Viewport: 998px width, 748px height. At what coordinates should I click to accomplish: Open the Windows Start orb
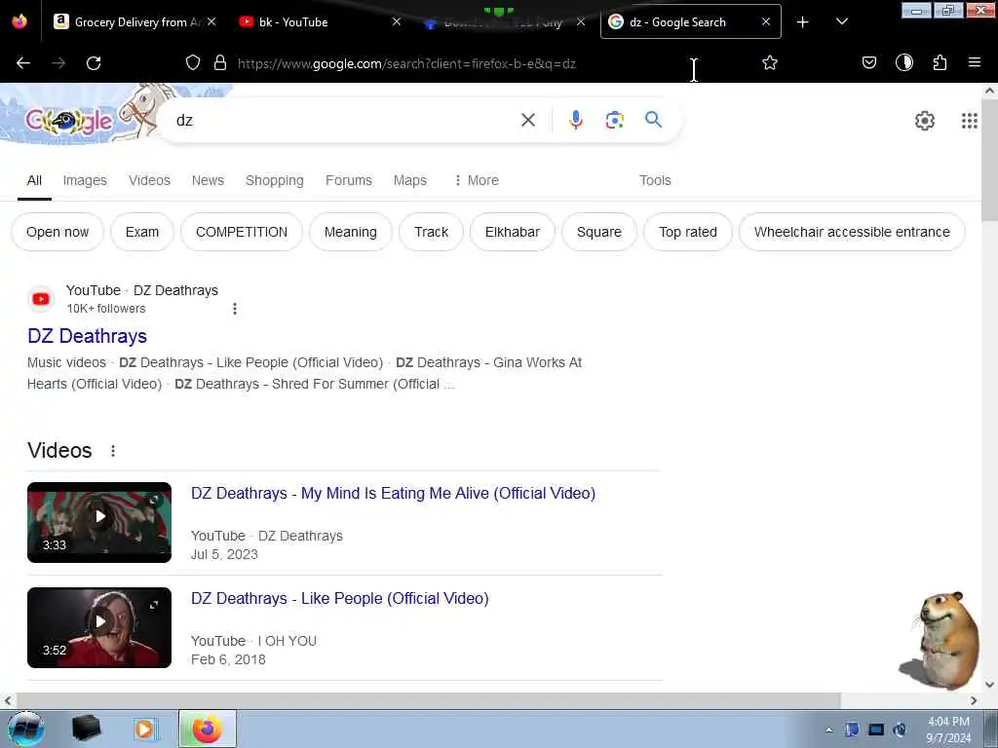click(25, 729)
